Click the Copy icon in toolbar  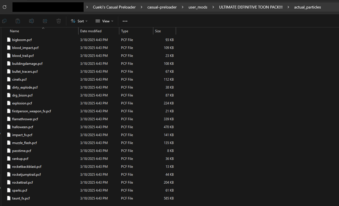[4, 21]
